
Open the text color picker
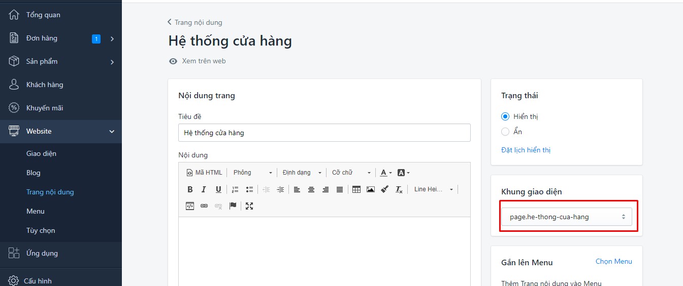click(x=386, y=173)
